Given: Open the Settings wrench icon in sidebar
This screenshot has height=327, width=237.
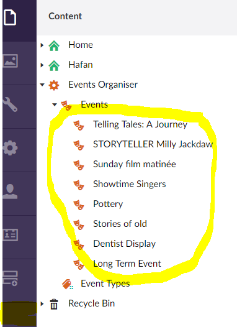Looking at the screenshot, I should pos(10,104).
